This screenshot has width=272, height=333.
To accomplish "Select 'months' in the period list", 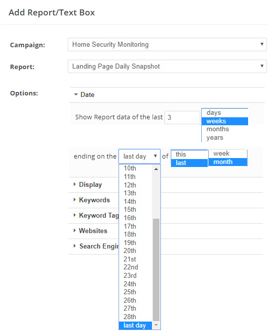I will [x=225, y=129].
